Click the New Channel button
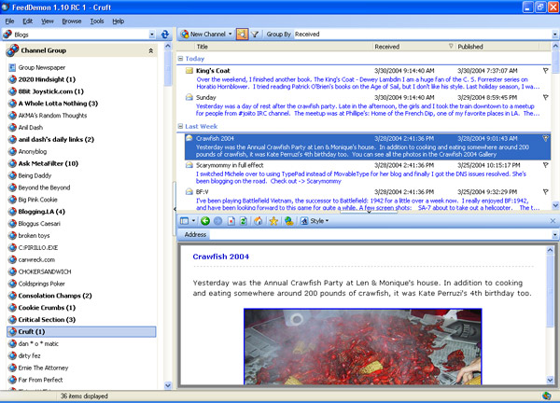This screenshot has width=560, height=403. coord(205,34)
